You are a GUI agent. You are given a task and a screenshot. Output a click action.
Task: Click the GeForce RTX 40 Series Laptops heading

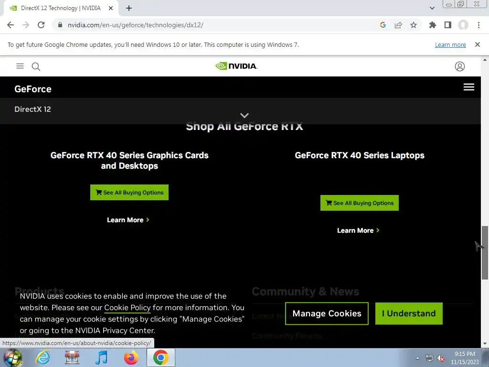tap(360, 155)
